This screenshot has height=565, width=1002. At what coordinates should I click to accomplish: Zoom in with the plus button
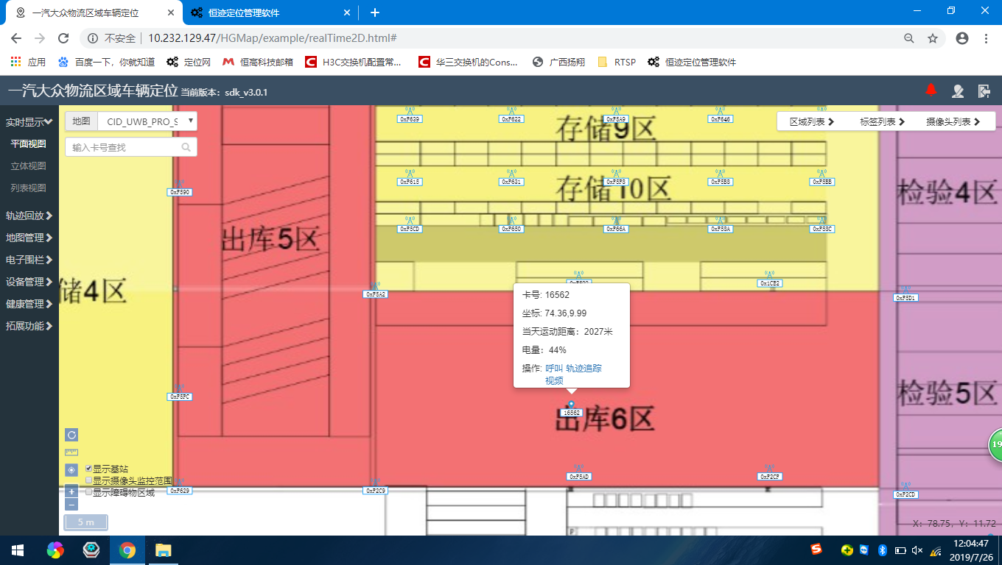click(x=71, y=491)
